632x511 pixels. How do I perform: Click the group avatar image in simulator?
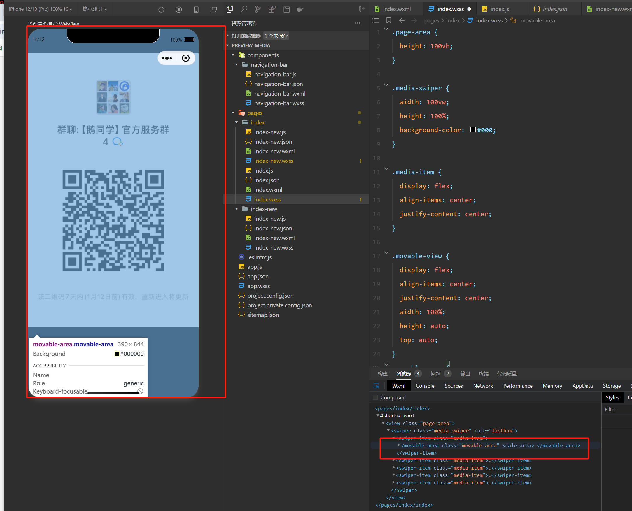[113, 97]
